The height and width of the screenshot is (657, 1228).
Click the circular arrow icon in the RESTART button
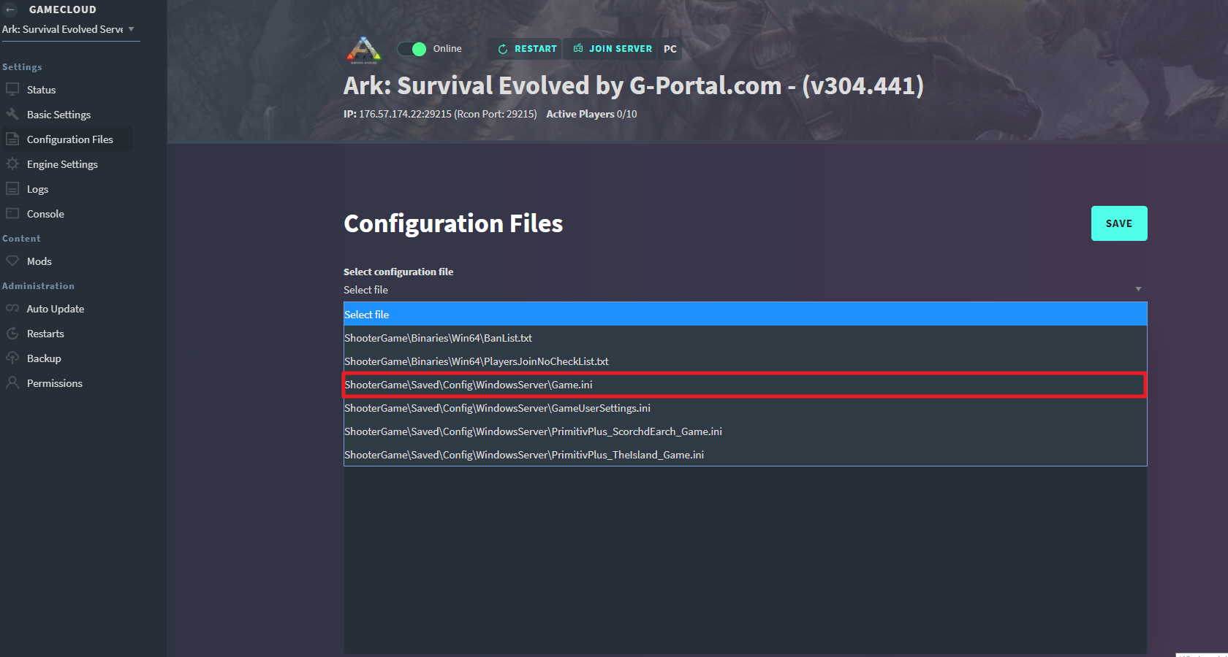point(503,49)
